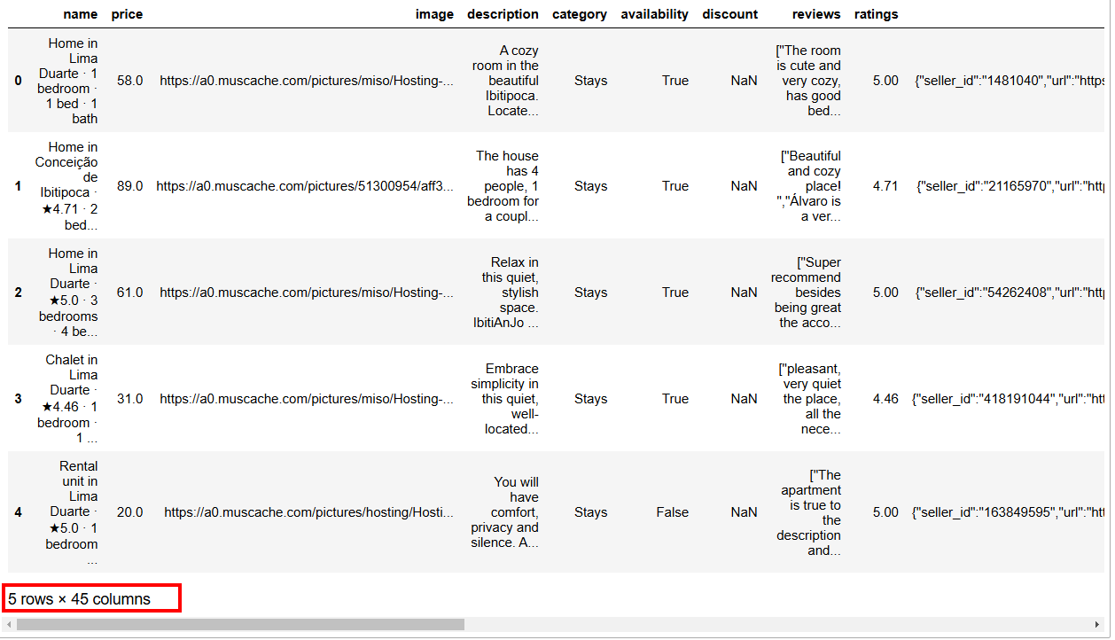Click the 'False' availability value
This screenshot has width=1115, height=640.
coord(673,512)
